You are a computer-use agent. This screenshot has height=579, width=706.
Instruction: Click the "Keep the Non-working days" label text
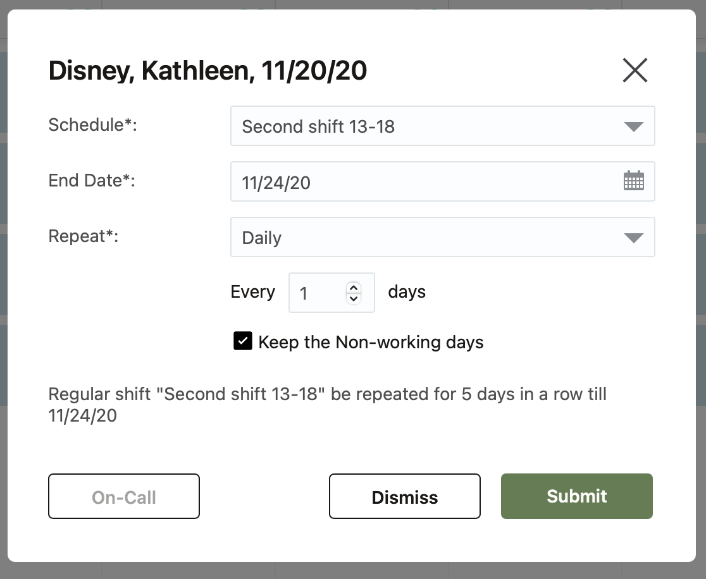(x=371, y=343)
